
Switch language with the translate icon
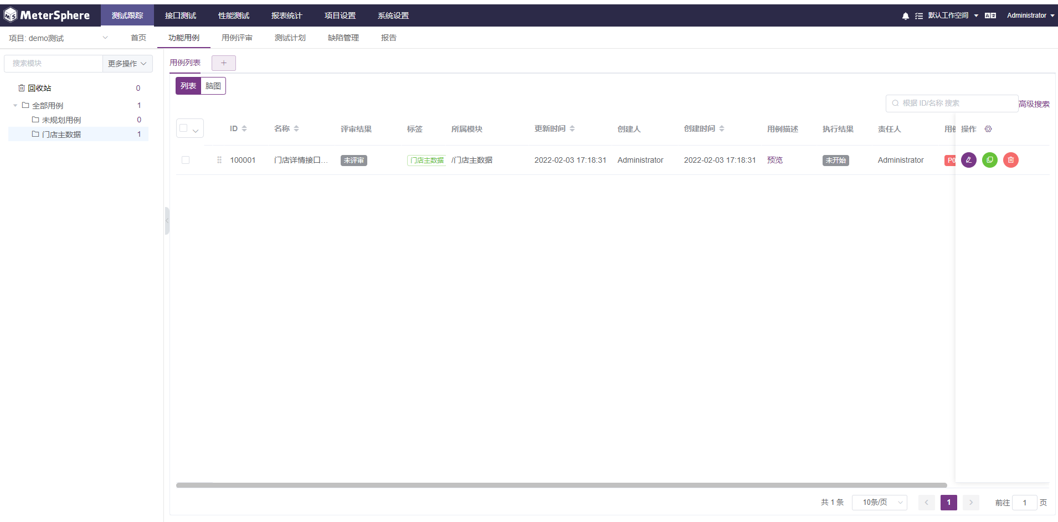(x=990, y=15)
